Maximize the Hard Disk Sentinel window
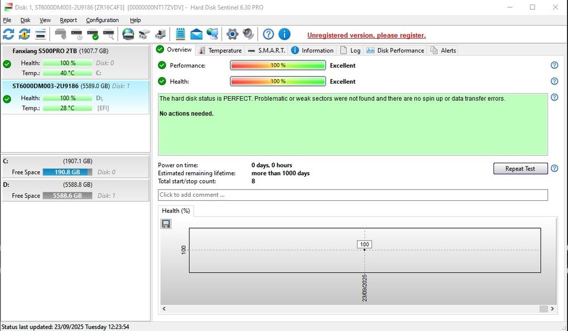568x331 pixels. [533, 7]
